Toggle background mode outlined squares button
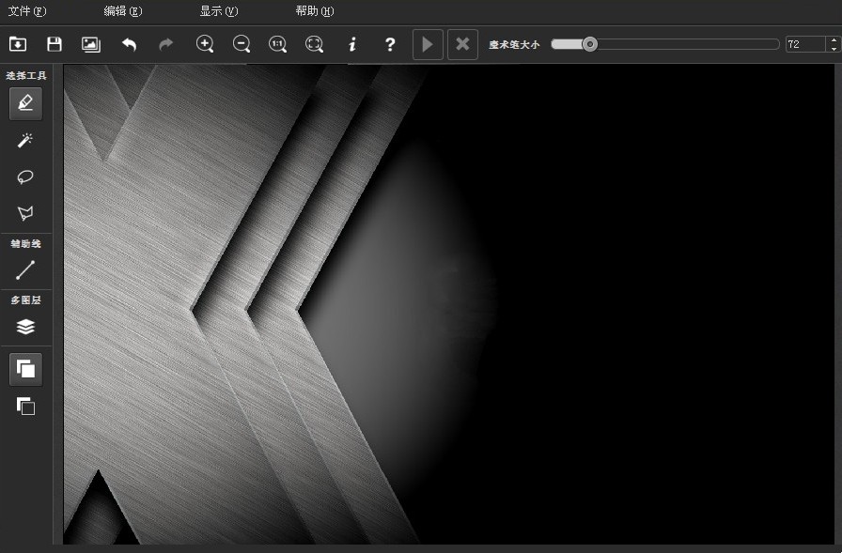The height and width of the screenshot is (553, 842). point(25,406)
